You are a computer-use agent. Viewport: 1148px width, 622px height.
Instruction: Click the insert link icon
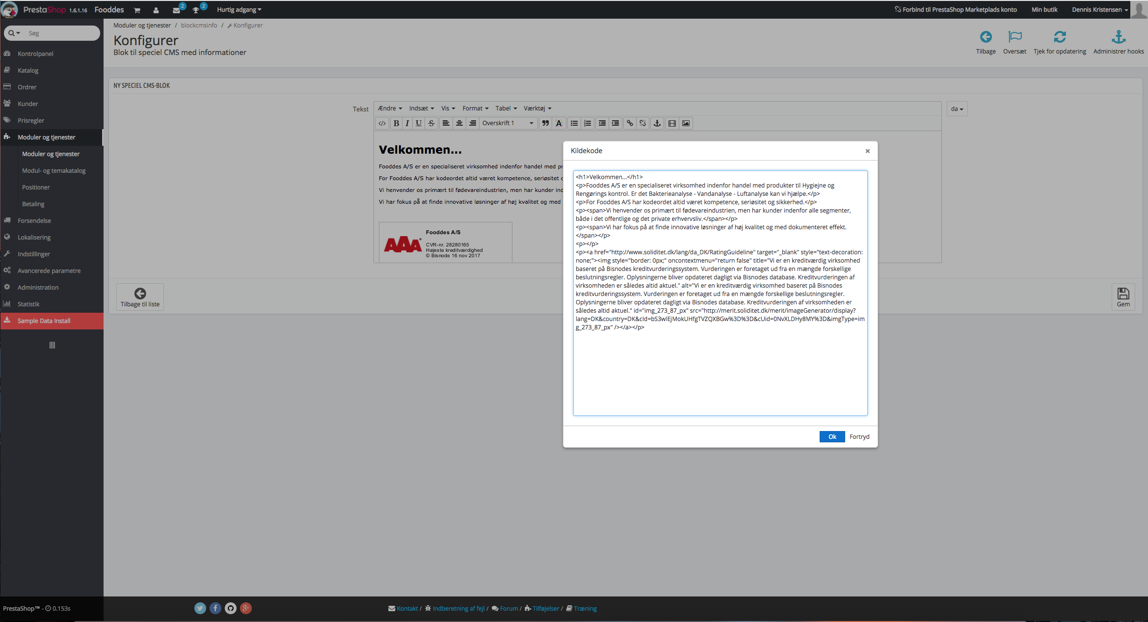click(630, 123)
